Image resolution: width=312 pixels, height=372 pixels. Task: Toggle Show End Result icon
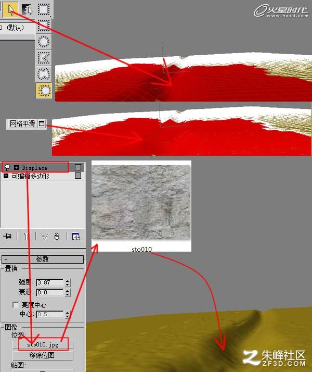point(27,237)
